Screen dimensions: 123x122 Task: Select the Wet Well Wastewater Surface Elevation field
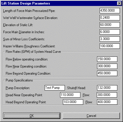tap(110, 18)
